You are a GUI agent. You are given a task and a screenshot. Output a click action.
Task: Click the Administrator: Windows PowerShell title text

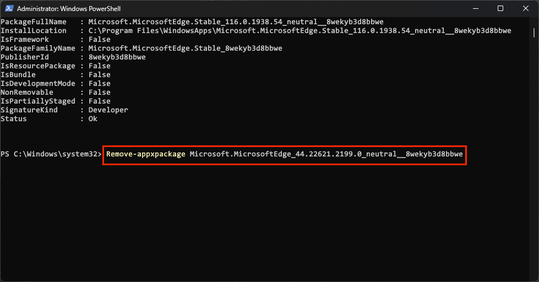(69, 9)
